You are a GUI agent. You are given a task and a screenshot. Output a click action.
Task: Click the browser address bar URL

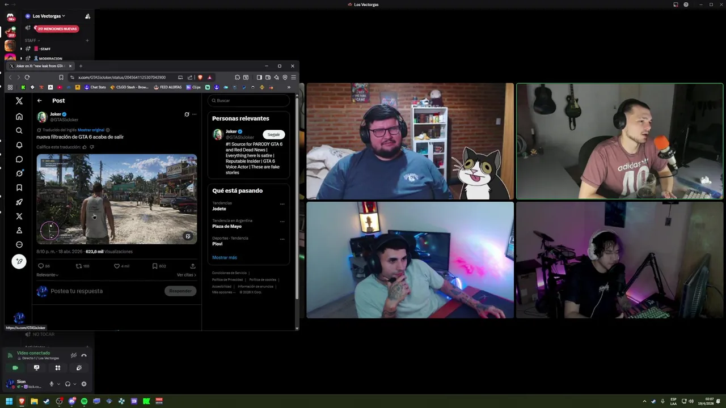(122, 77)
